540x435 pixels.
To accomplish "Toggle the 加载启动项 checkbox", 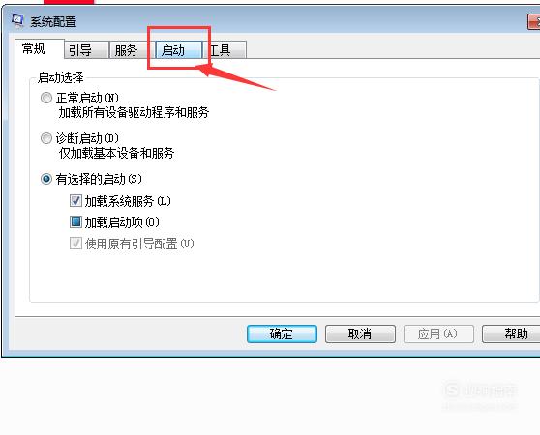I will (75, 222).
